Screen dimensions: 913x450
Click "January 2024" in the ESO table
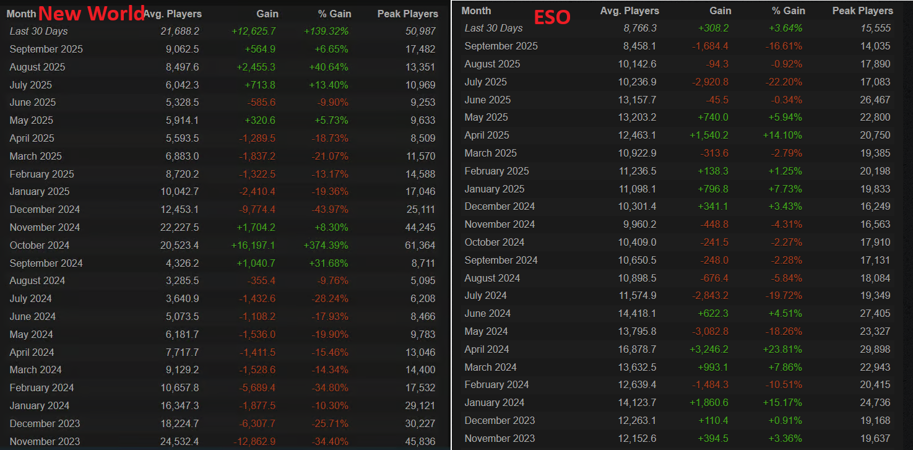(495, 402)
